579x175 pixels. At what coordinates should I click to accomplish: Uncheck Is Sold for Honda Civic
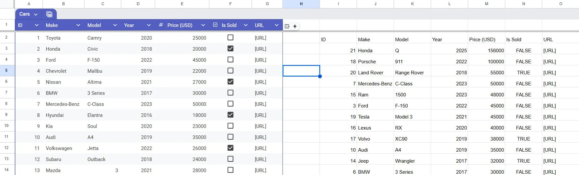click(230, 49)
